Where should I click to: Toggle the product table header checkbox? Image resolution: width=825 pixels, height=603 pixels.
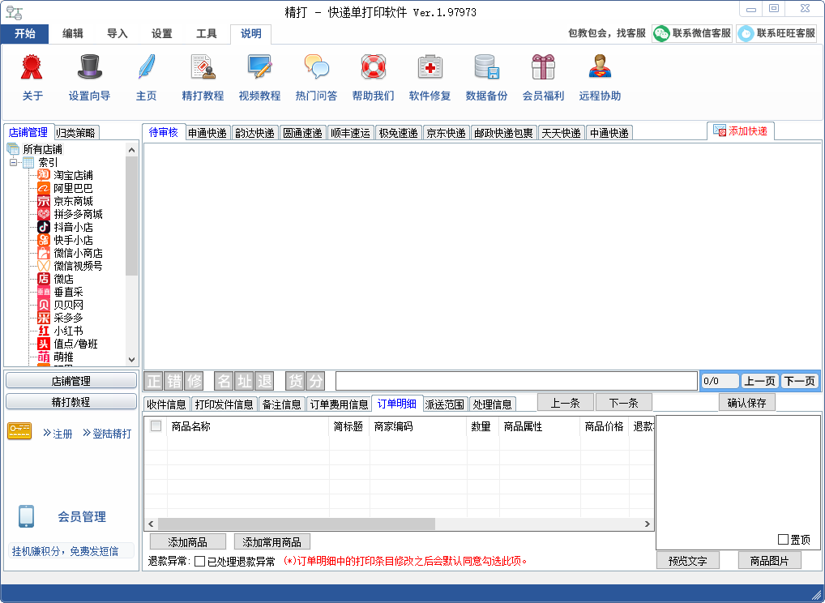click(156, 426)
